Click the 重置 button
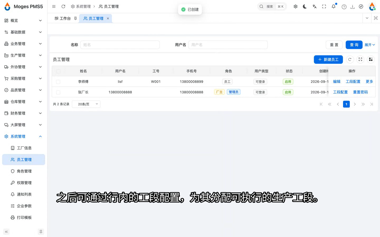Image resolution: width=380 pixels, height=237 pixels. pos(334,45)
